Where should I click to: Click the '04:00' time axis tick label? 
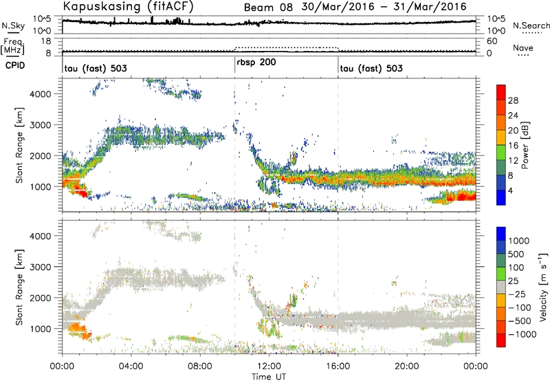click(131, 367)
